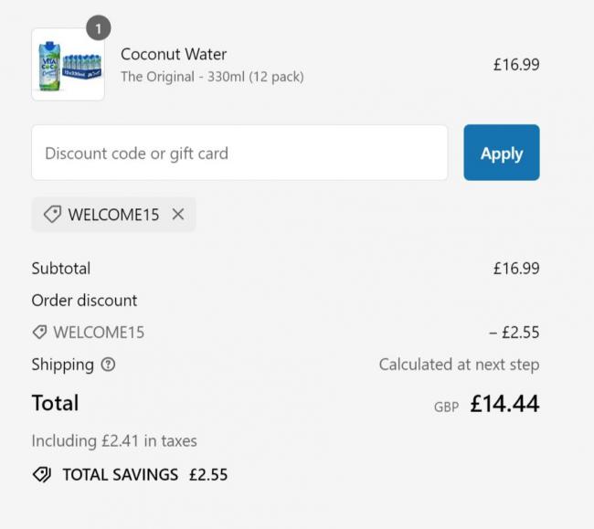Viewport: 594px width, 529px height.
Task: Open the Shipping help question mark icon
Action: pyautogui.click(x=108, y=365)
